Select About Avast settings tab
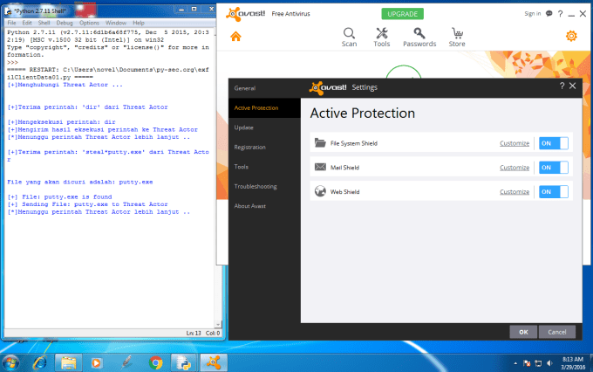This screenshot has height=372, width=593. click(x=264, y=206)
